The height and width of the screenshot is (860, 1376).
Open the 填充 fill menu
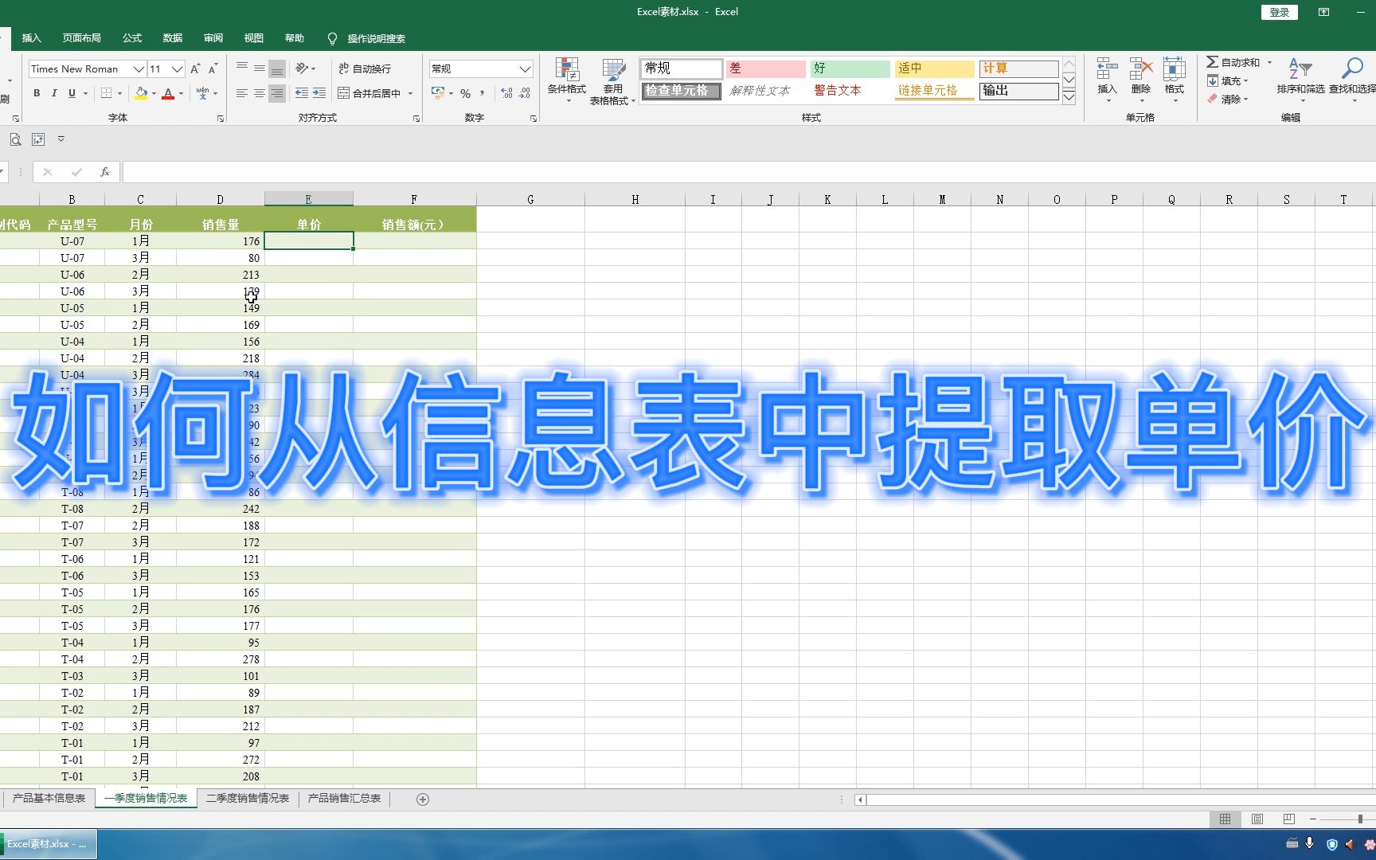point(1227,80)
